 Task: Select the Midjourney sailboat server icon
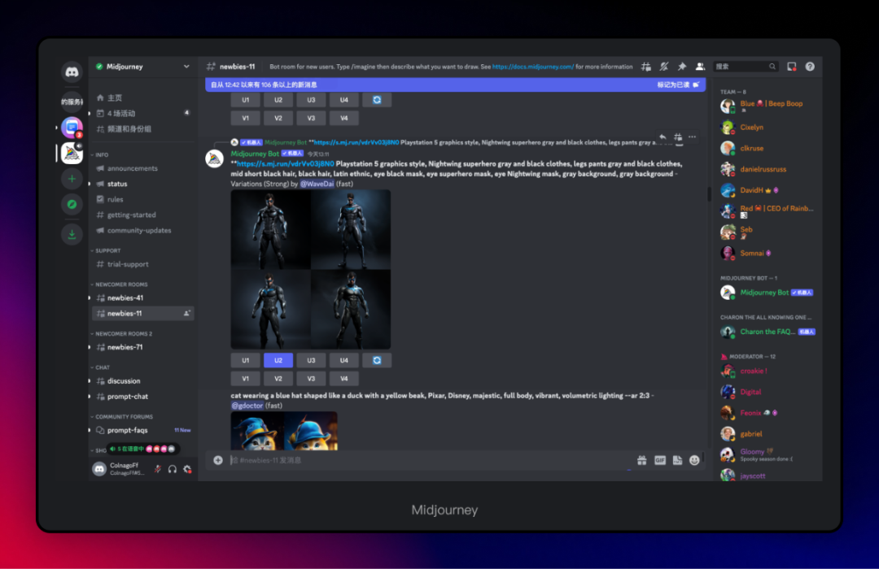click(x=72, y=153)
